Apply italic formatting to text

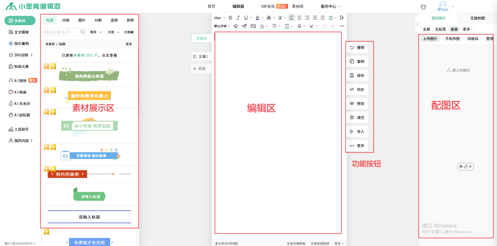pyautogui.click(x=238, y=18)
